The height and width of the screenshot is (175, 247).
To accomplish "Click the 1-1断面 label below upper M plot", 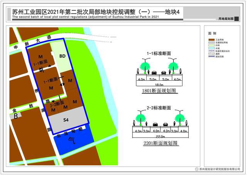I will pyautogui.click(x=41, y=63).
